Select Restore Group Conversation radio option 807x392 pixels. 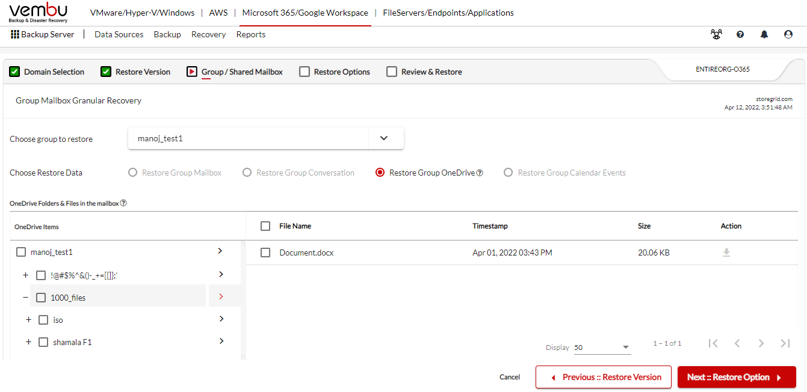pos(247,173)
